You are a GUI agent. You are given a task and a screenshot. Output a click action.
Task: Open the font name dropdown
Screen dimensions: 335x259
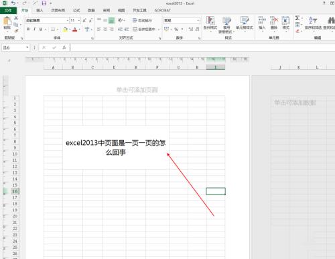tap(68, 21)
